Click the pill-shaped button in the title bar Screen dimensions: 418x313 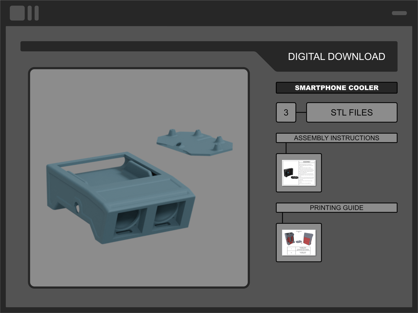click(399, 13)
